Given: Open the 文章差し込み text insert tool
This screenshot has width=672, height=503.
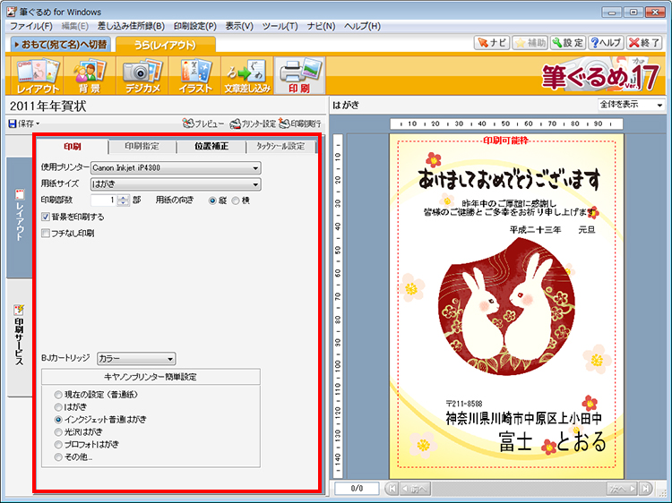Looking at the screenshot, I should (x=247, y=76).
